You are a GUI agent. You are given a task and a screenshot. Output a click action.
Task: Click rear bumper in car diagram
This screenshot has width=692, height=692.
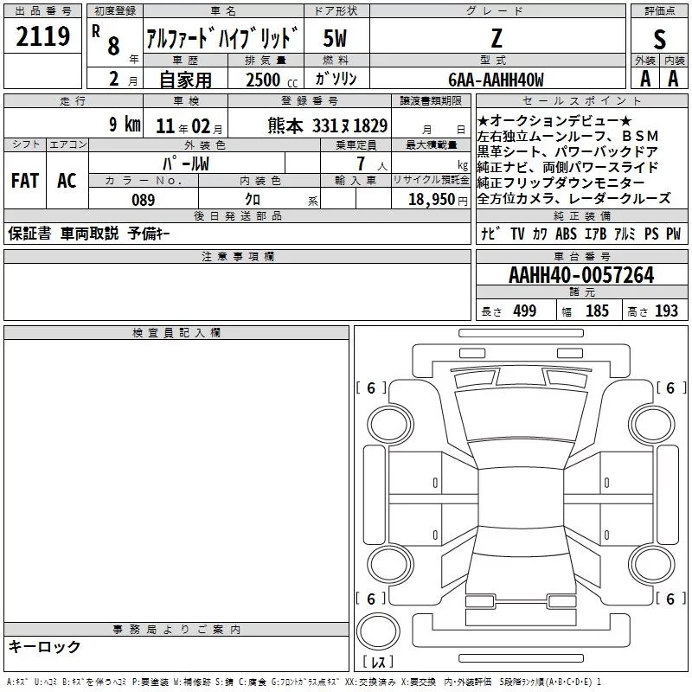pos(522,631)
